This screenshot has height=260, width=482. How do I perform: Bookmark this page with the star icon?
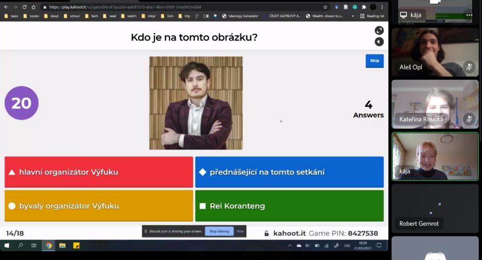pos(325,7)
